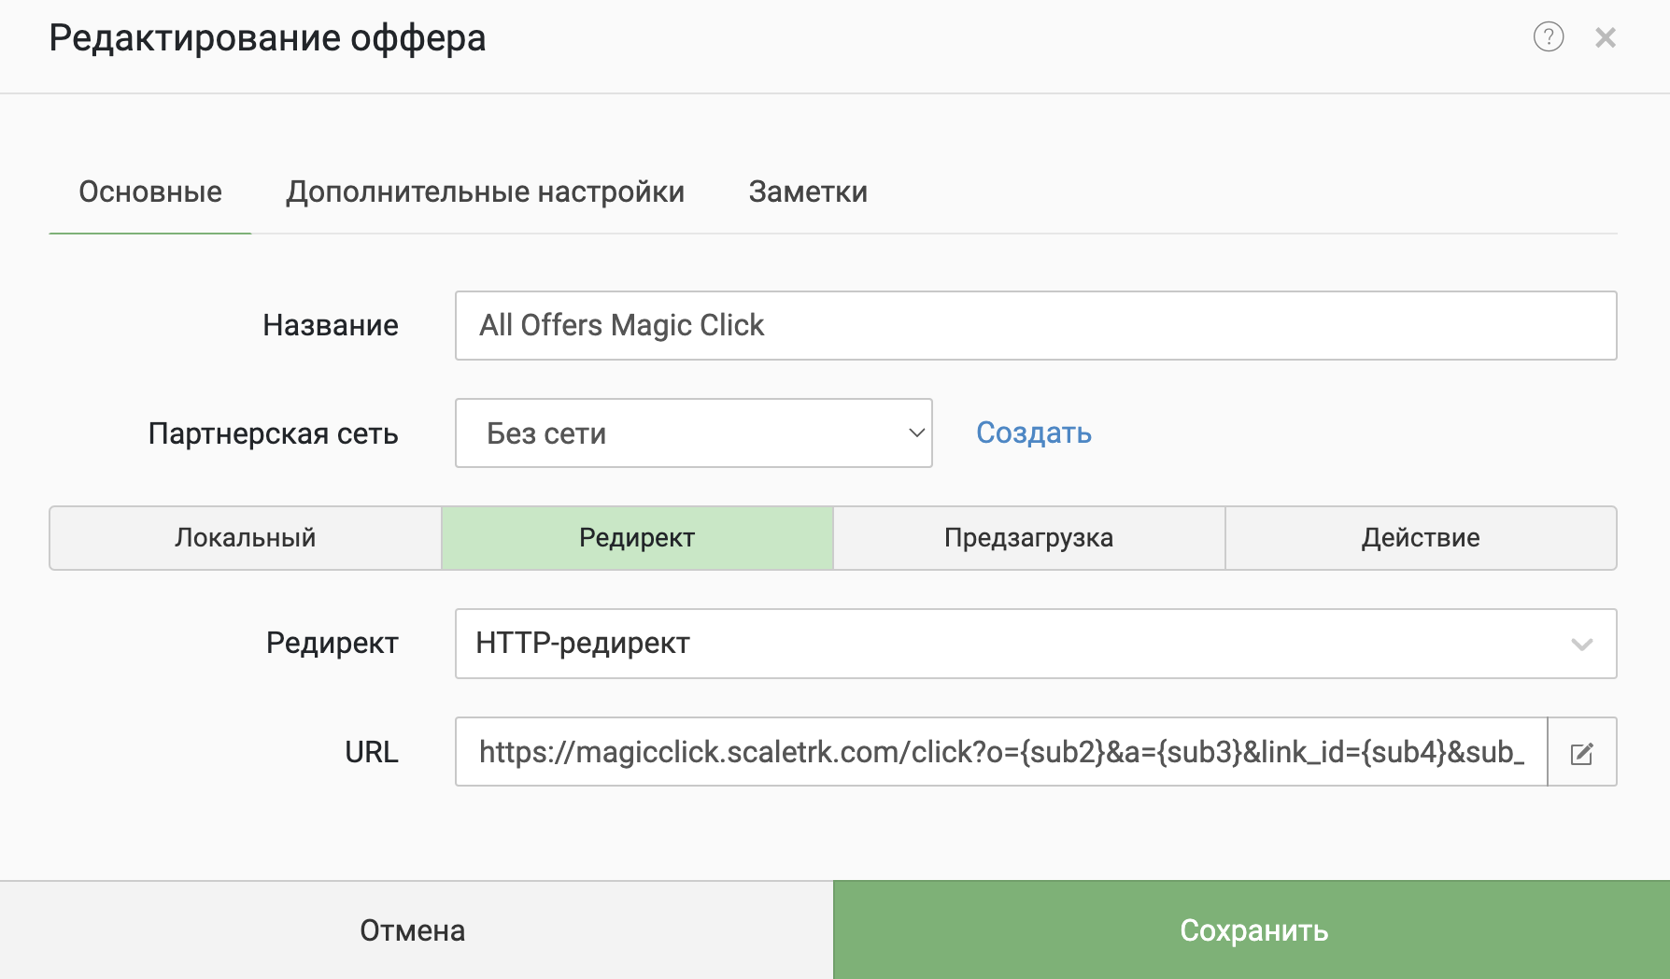Click the Название field label

point(330,326)
